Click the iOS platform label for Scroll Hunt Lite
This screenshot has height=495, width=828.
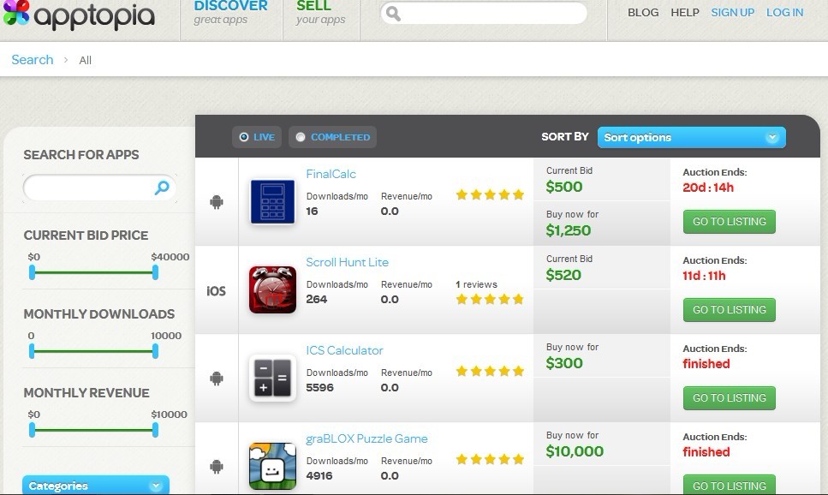pyautogui.click(x=216, y=291)
